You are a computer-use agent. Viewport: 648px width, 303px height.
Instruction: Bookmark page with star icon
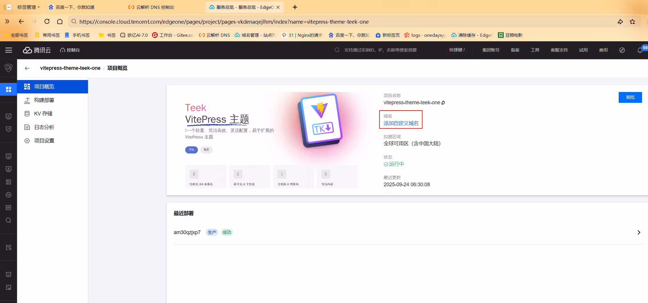pos(632,22)
